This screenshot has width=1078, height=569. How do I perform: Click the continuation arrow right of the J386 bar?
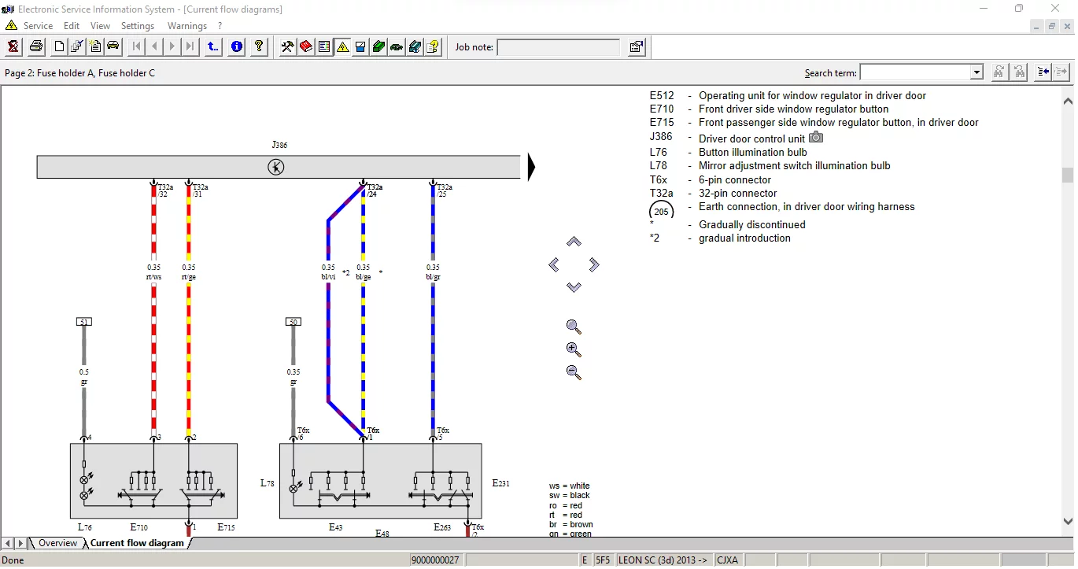[x=531, y=167]
